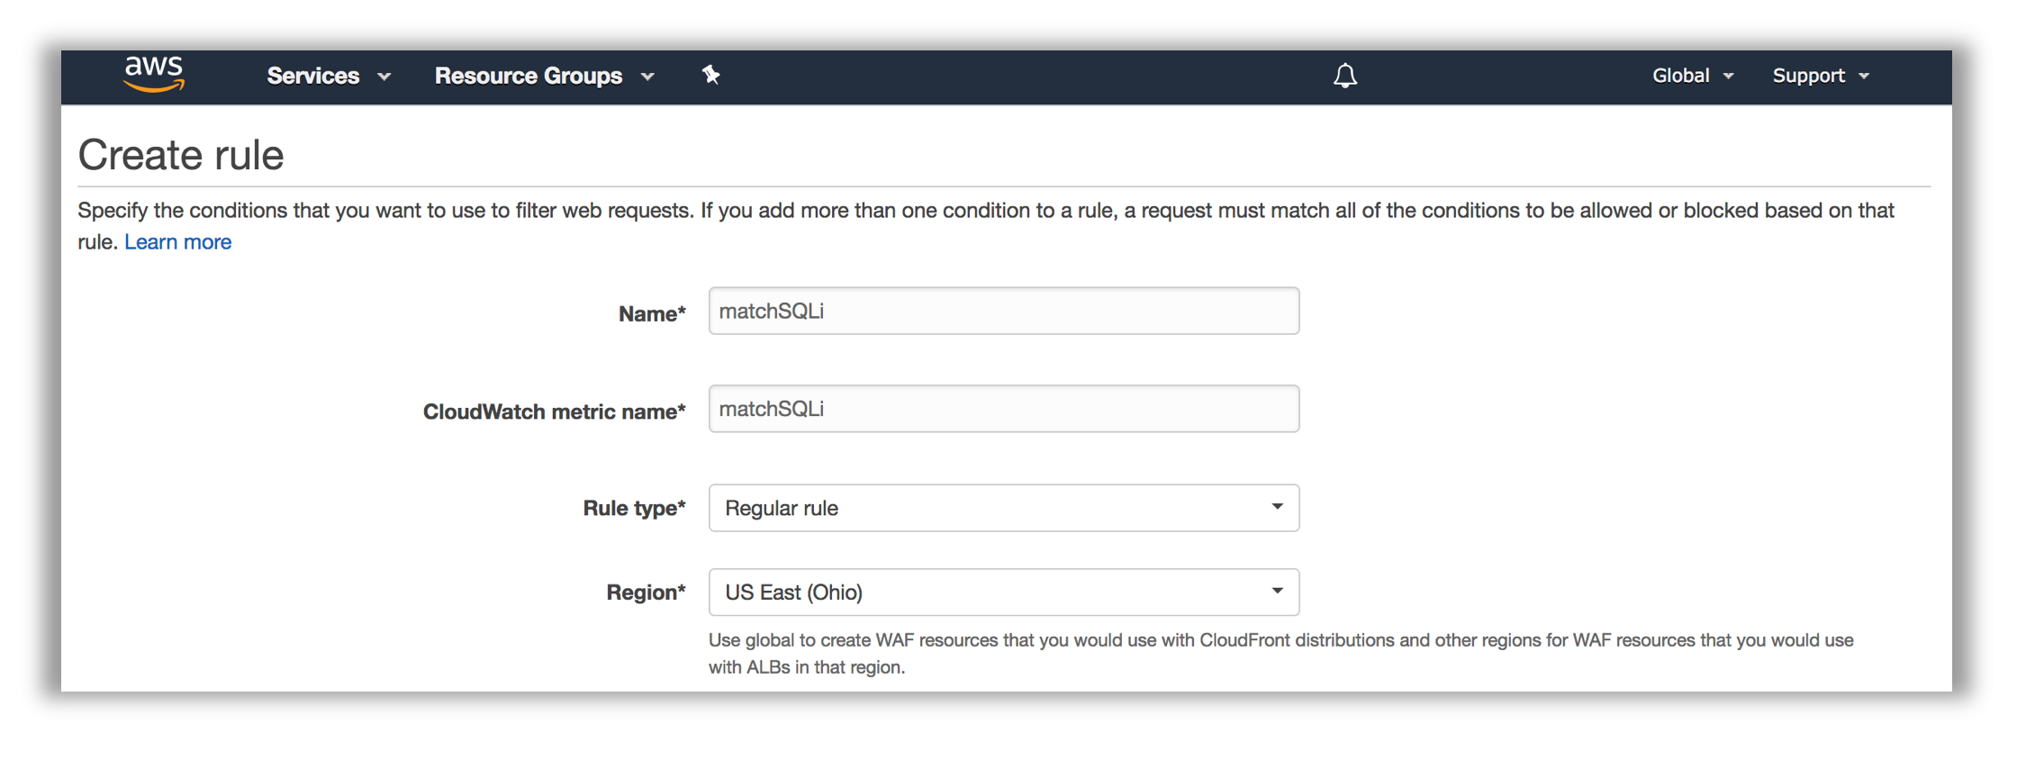Click the arrow on Region combo box
2017x760 pixels.
pos(1277,592)
